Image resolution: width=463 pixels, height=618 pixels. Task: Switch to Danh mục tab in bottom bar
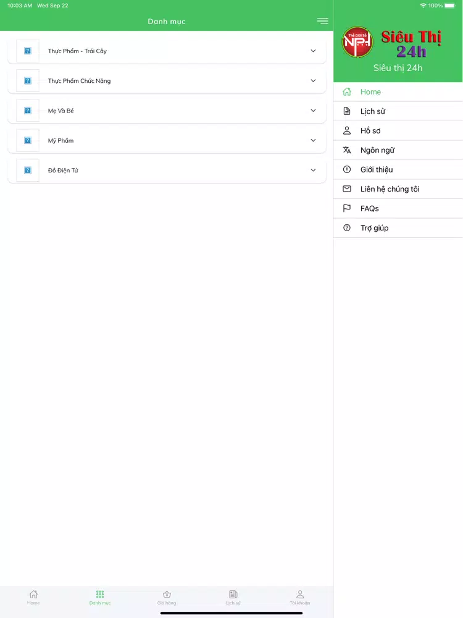point(100,597)
